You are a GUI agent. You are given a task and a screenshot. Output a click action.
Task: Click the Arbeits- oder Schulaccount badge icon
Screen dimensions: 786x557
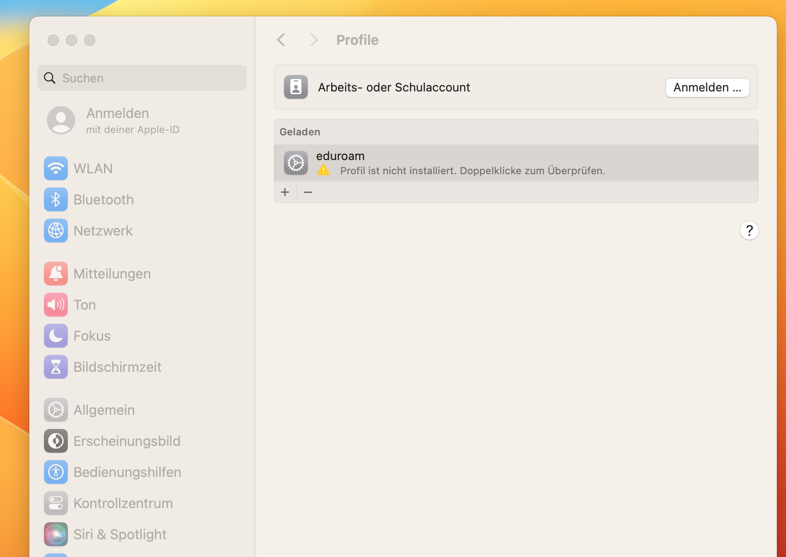(296, 87)
